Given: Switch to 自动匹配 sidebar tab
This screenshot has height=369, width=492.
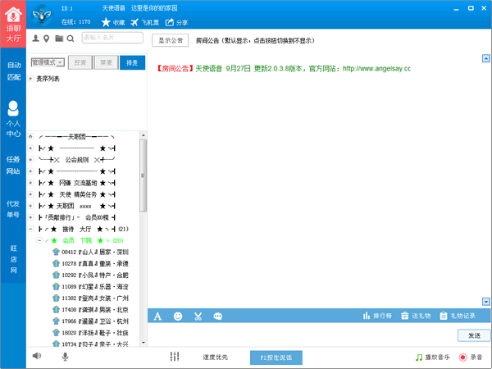Looking at the screenshot, I should [x=13, y=71].
